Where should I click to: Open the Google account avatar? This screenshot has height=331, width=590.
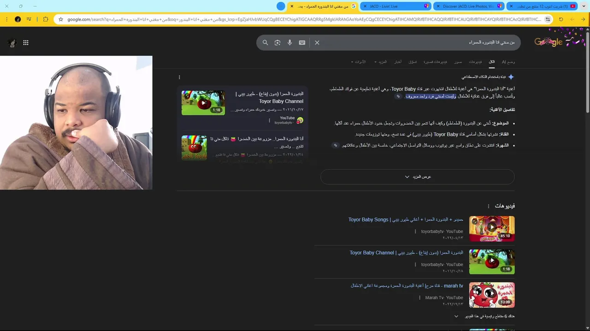pos(12,43)
